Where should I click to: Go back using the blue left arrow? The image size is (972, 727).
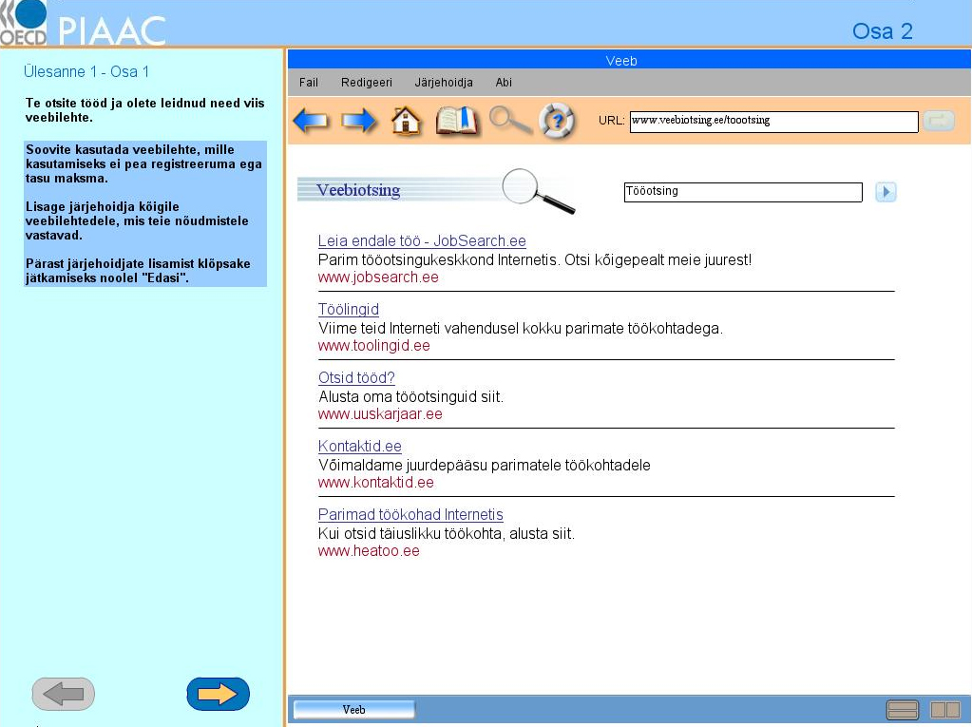point(311,121)
